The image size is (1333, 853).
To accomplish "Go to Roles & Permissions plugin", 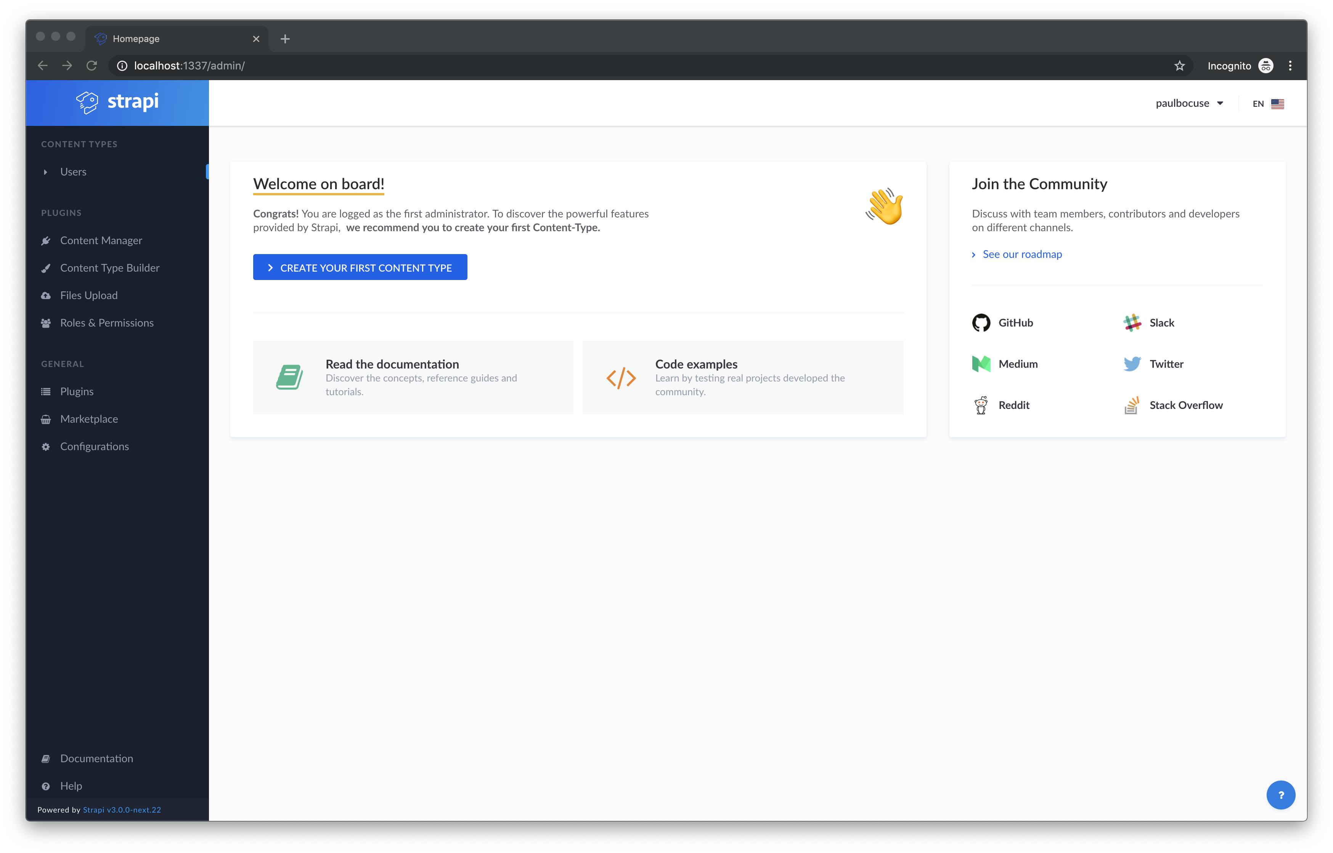I will click(x=106, y=323).
